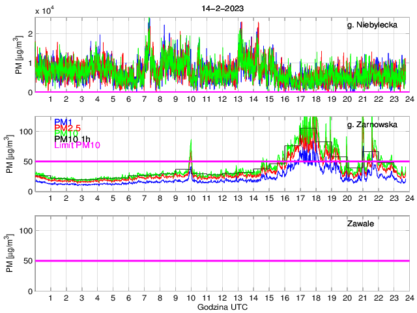
Task: Click the magenta limit line in Zawale plot
Action: pos(222,261)
